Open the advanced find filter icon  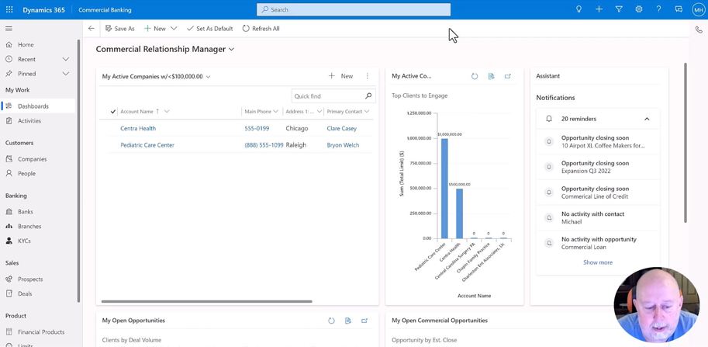tap(619, 9)
